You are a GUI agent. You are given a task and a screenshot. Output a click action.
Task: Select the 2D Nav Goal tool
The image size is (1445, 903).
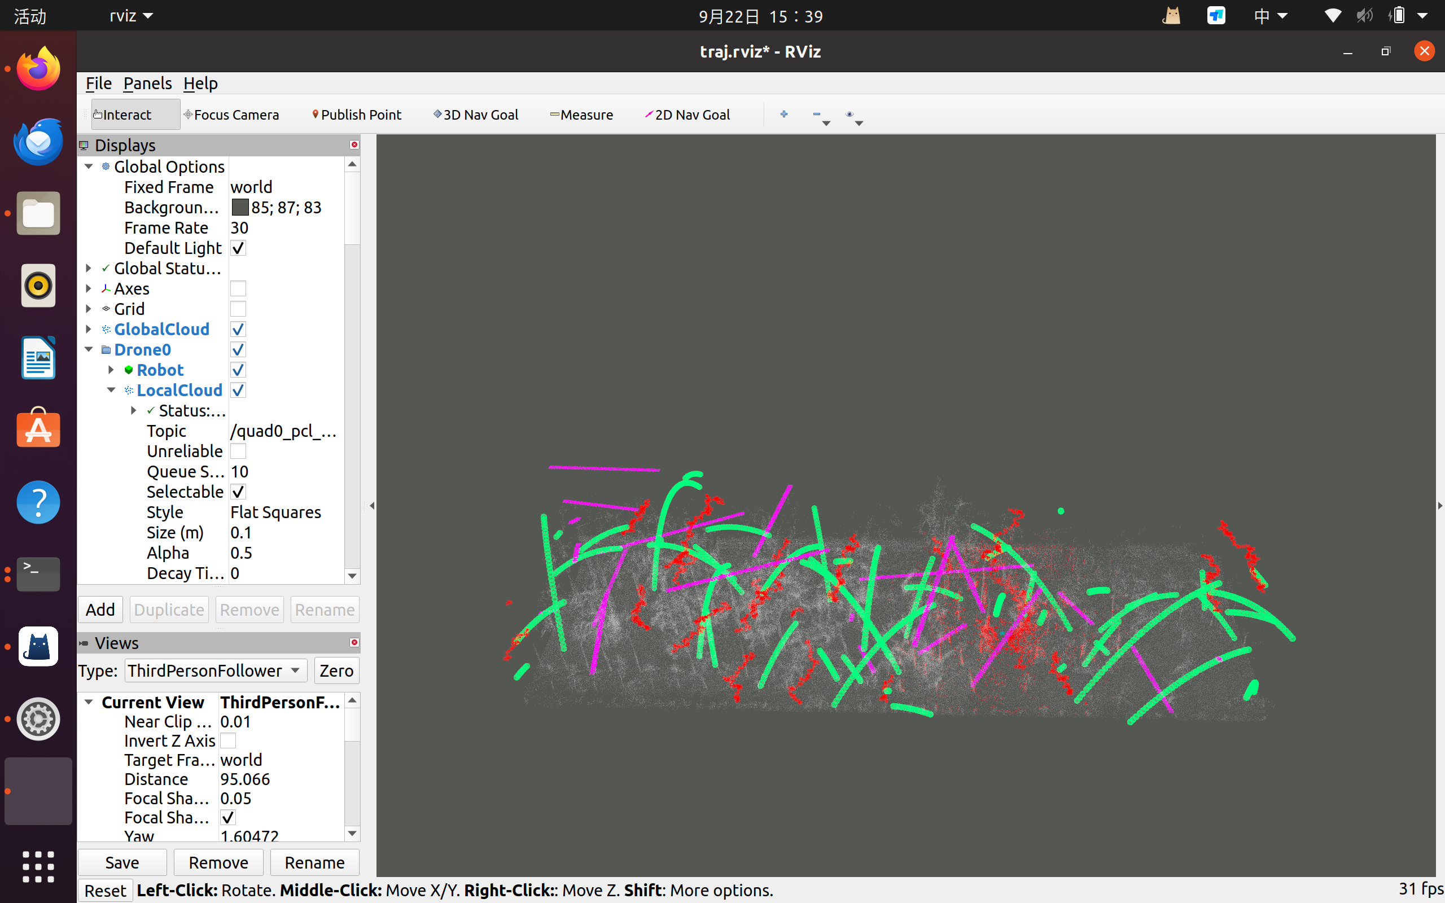pyautogui.click(x=688, y=114)
